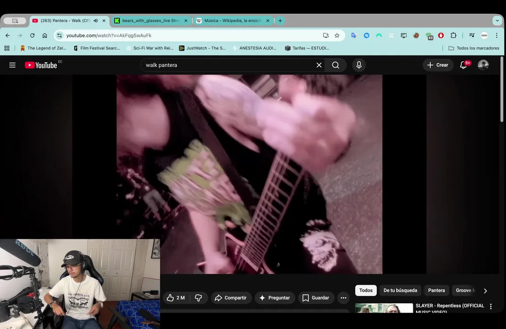The height and width of the screenshot is (329, 506).
Task: Open options for the SLAYER video
Action: (491, 307)
